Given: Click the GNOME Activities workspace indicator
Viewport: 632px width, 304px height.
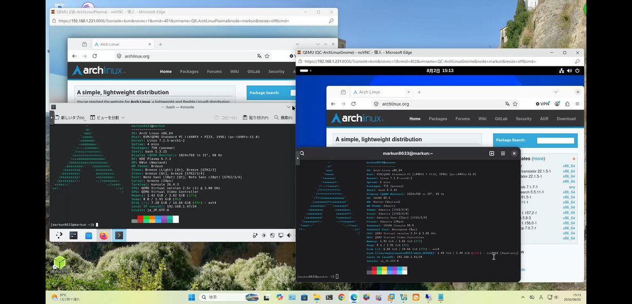Looking at the screenshot, I should (x=306, y=70).
